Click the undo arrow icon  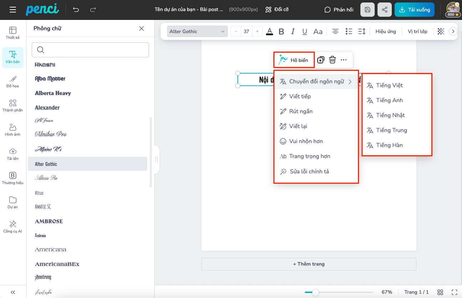point(76,10)
